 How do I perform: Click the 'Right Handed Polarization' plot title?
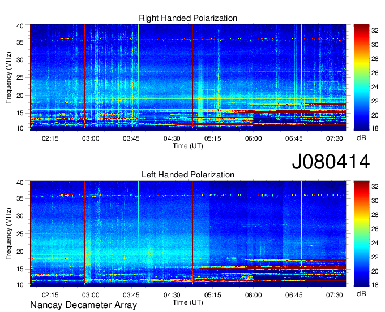[x=188, y=18]
